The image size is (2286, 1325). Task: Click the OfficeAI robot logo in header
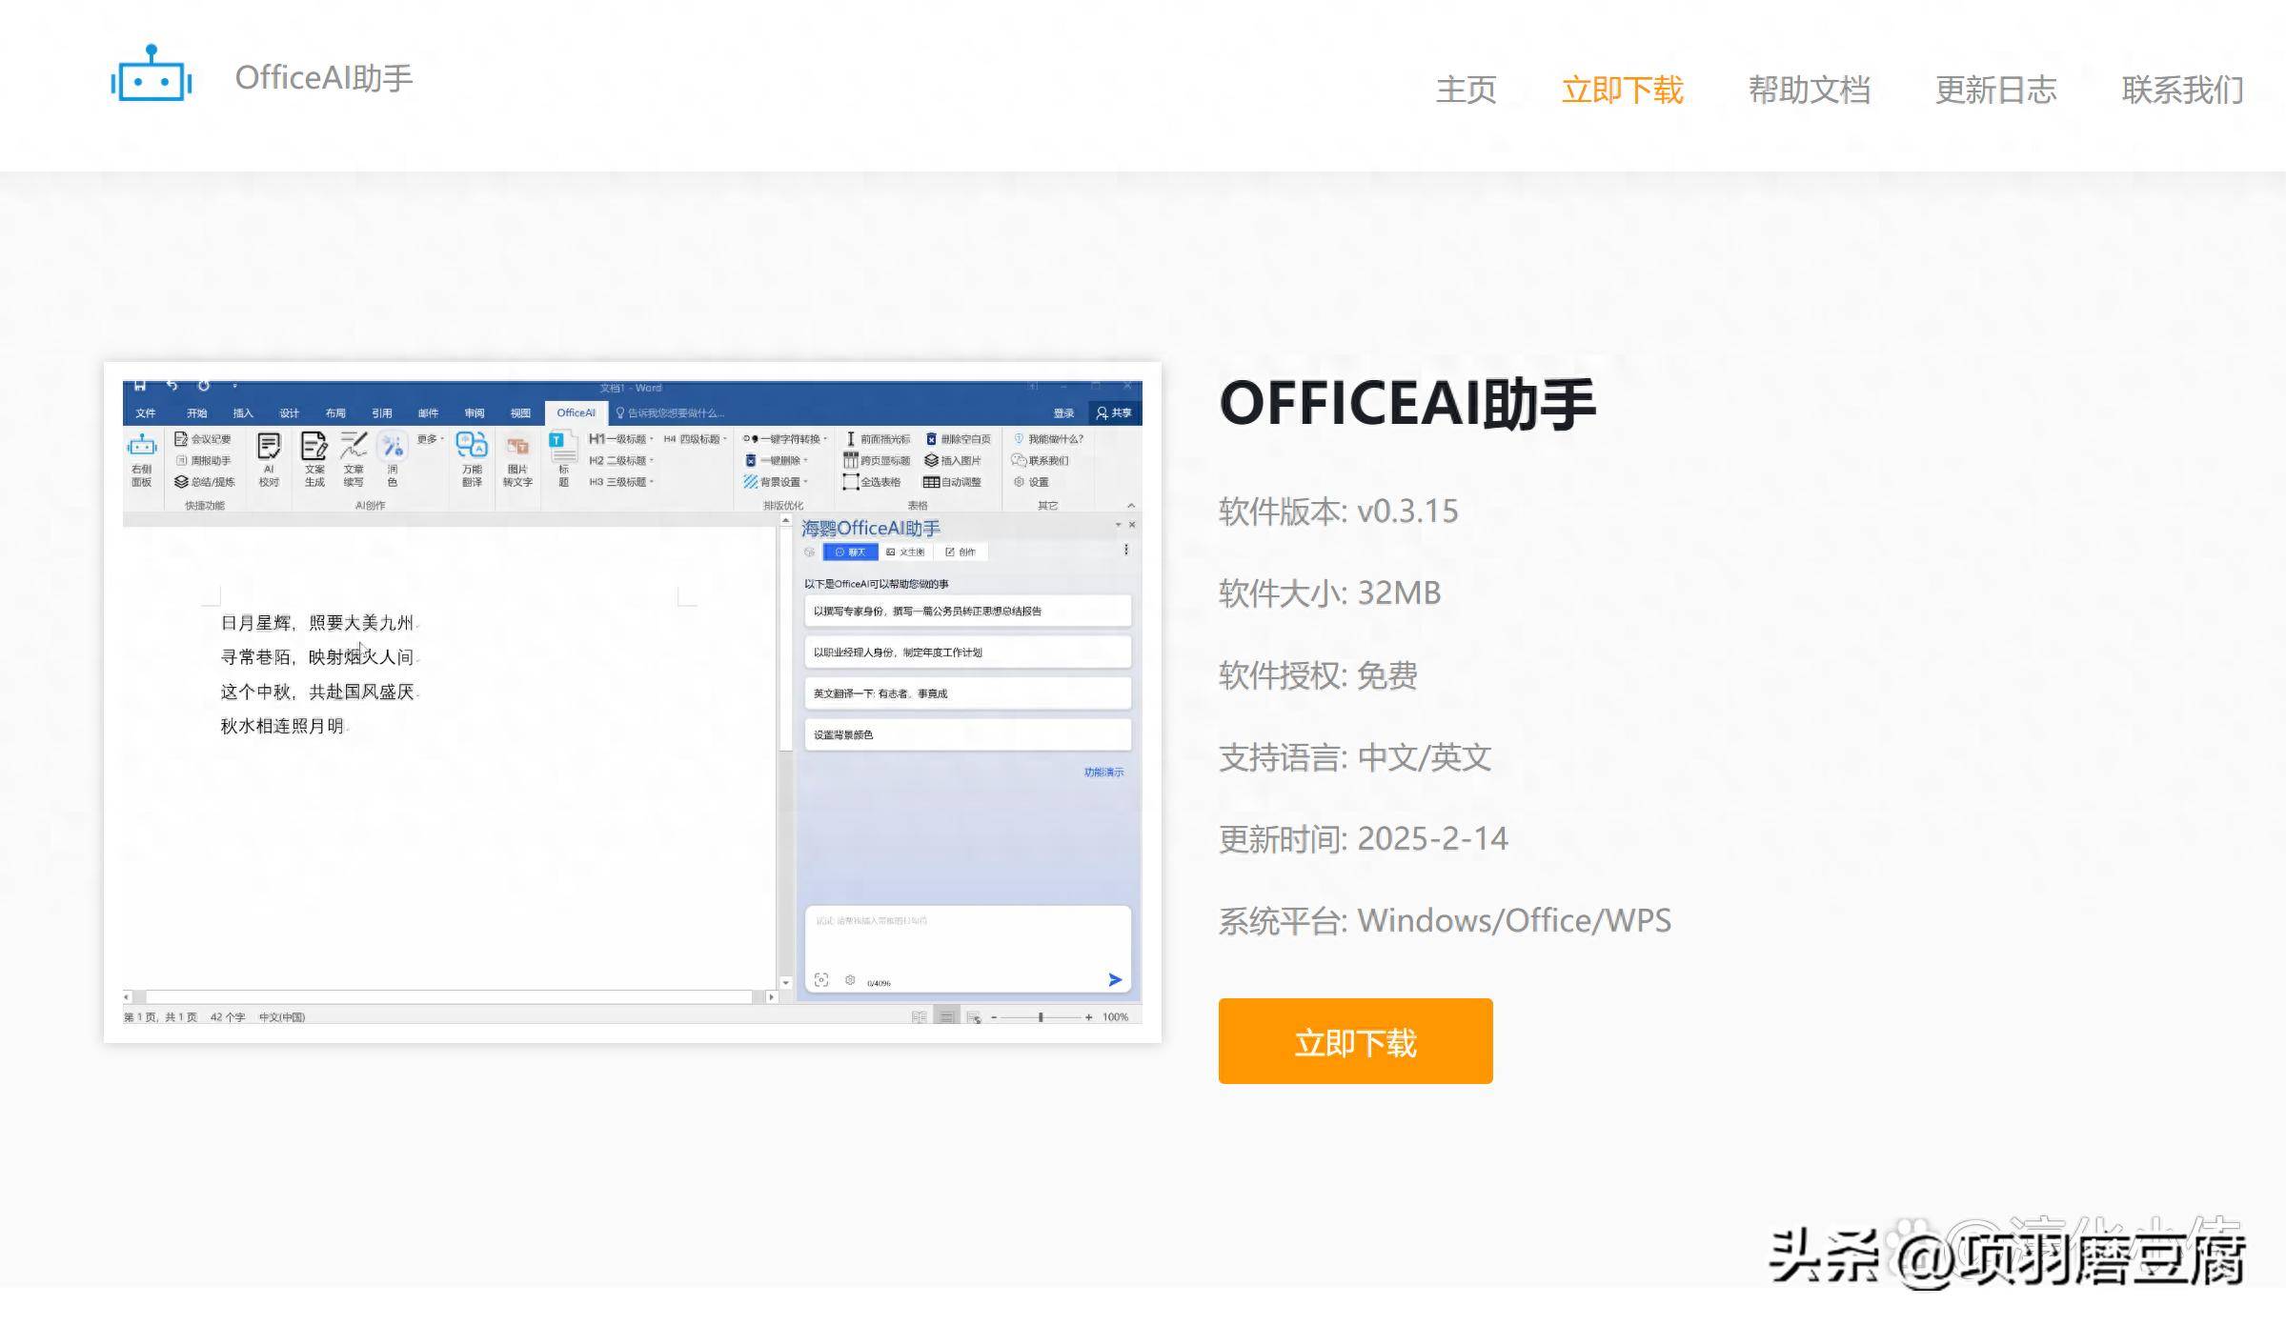tap(152, 72)
